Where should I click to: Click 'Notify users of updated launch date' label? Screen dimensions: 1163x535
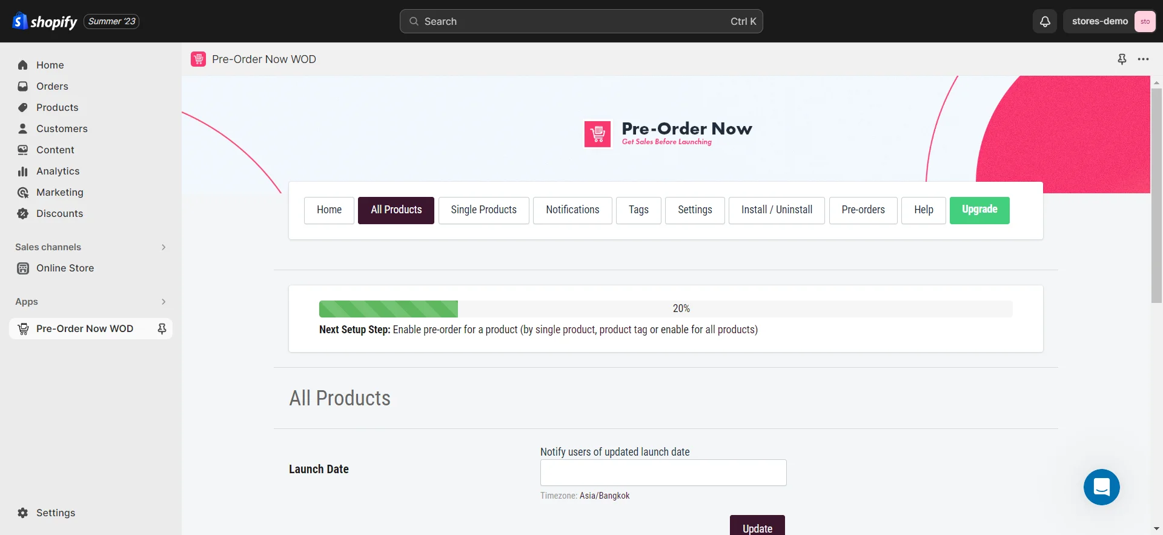coord(615,452)
